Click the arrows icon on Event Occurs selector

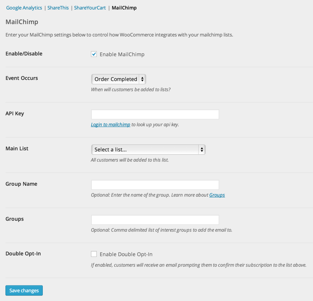click(142, 79)
